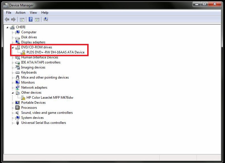Screen dimensions: 225x163
Task: Collapse the DVD/CD-ROM drives category
Action: tap(13, 48)
